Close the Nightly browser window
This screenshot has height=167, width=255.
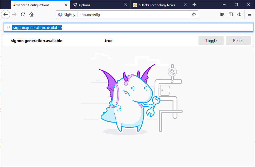point(249,5)
